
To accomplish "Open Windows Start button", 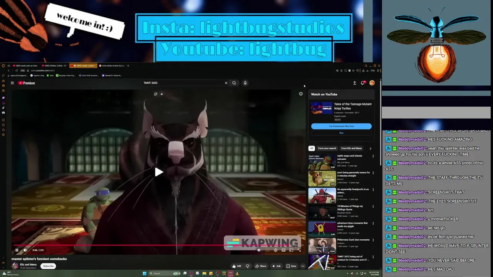I will coord(144,274).
